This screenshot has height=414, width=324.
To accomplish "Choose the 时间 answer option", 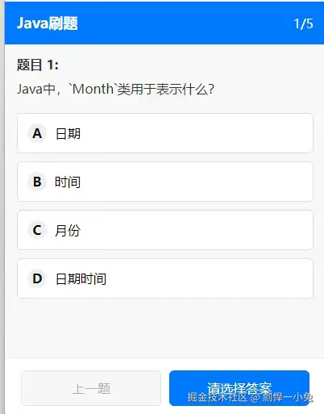I will pyautogui.click(x=165, y=182).
